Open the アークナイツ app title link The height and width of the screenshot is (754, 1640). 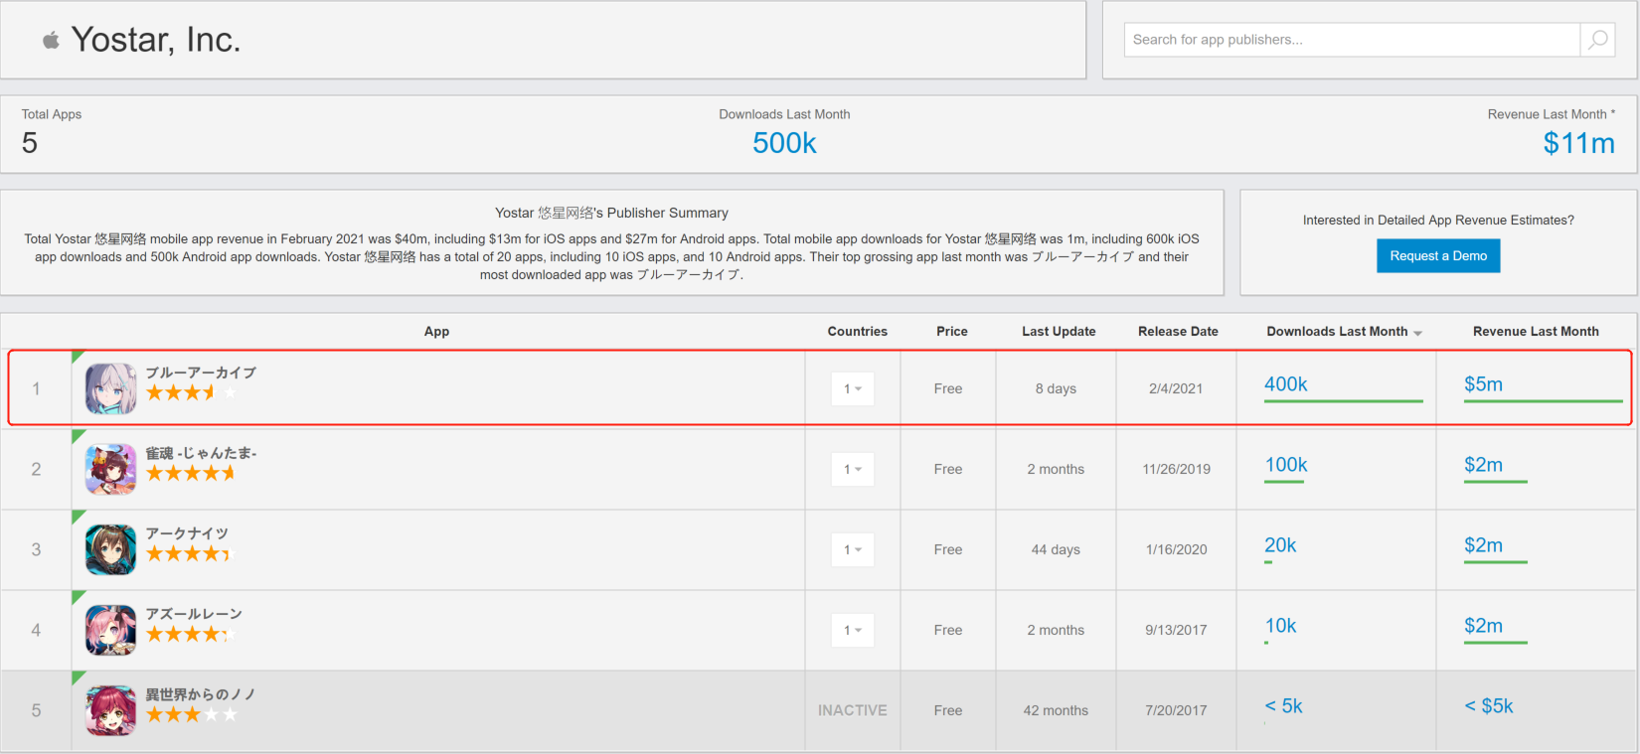[x=187, y=533]
